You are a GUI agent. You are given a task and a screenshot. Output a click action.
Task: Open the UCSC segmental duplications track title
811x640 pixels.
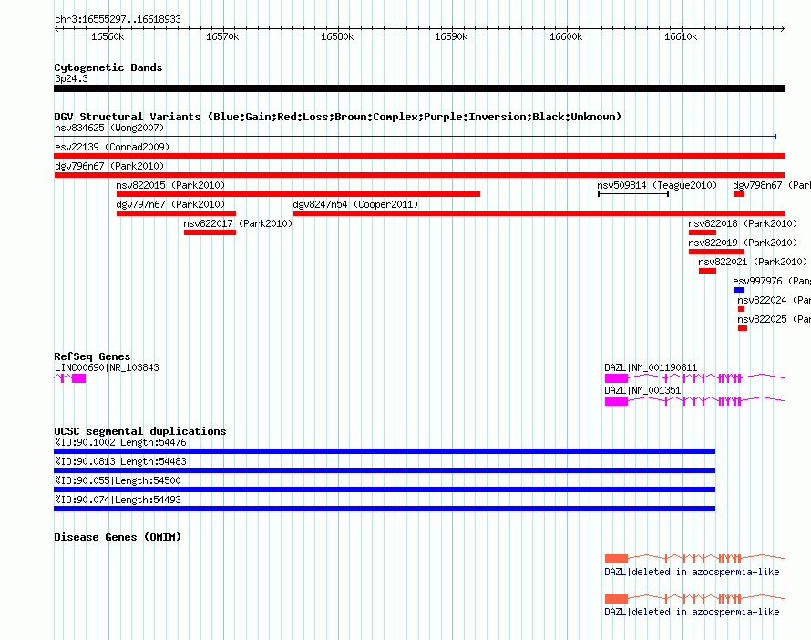click(140, 431)
